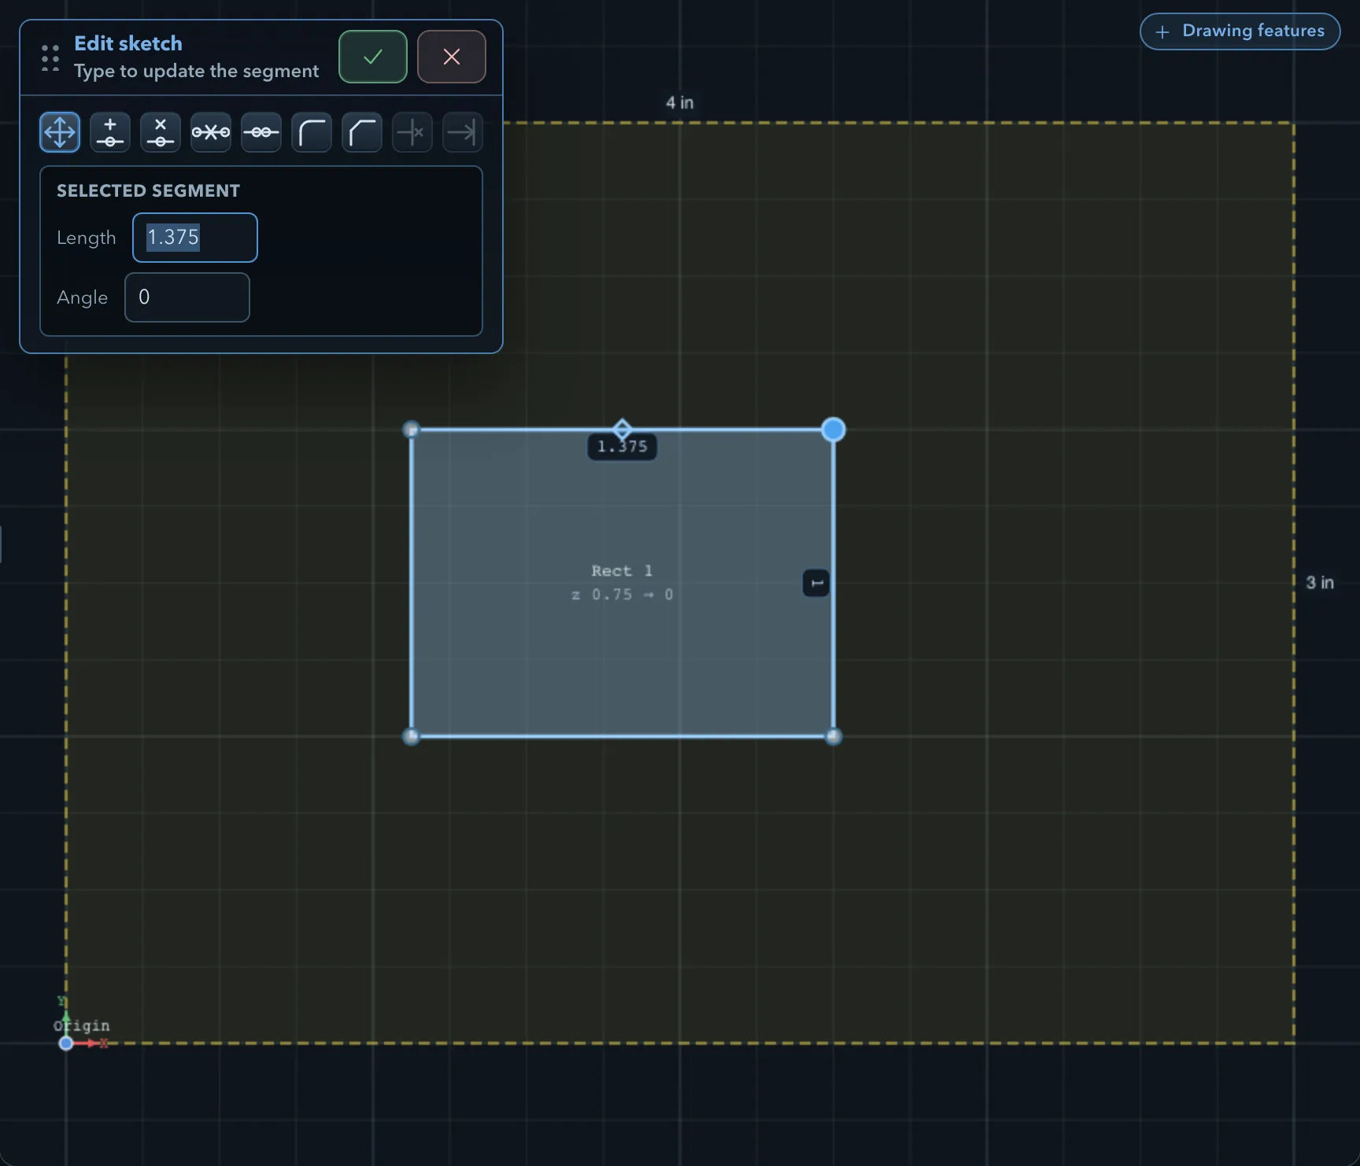
Task: Click the extend arrow-to-line tool icon
Action: [463, 132]
